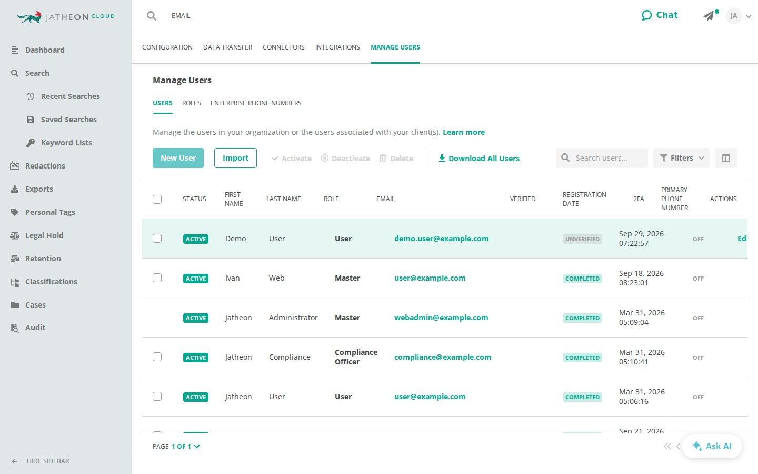Open the Chat panel
Viewport: 758px width, 474px height.
[660, 15]
